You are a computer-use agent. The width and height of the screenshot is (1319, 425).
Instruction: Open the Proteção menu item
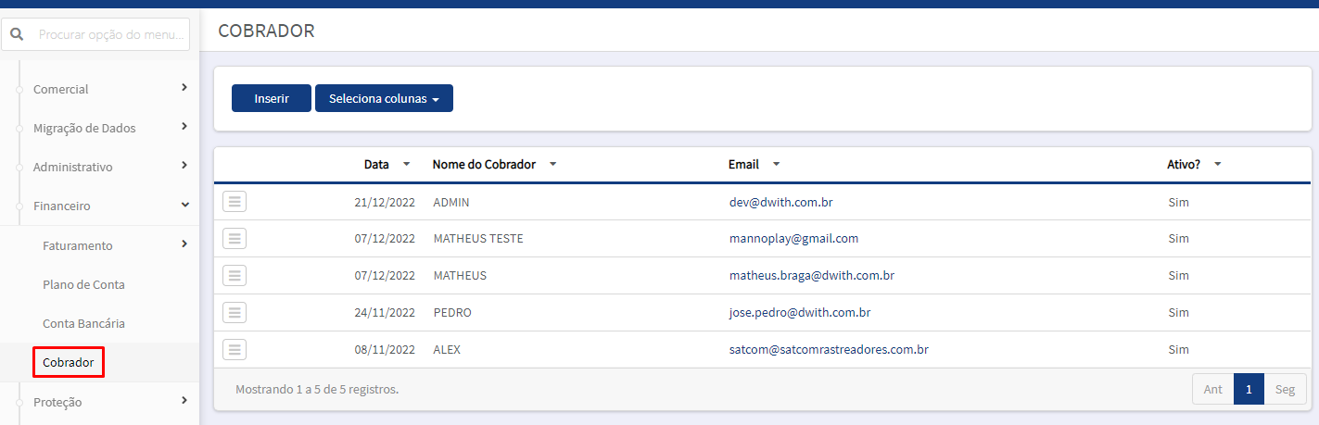[57, 402]
